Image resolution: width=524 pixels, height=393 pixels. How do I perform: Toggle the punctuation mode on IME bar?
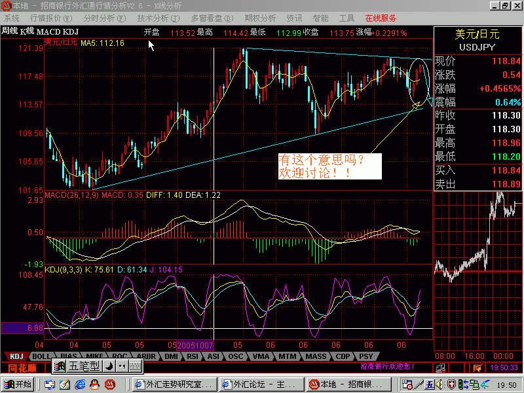pyautogui.click(x=122, y=366)
